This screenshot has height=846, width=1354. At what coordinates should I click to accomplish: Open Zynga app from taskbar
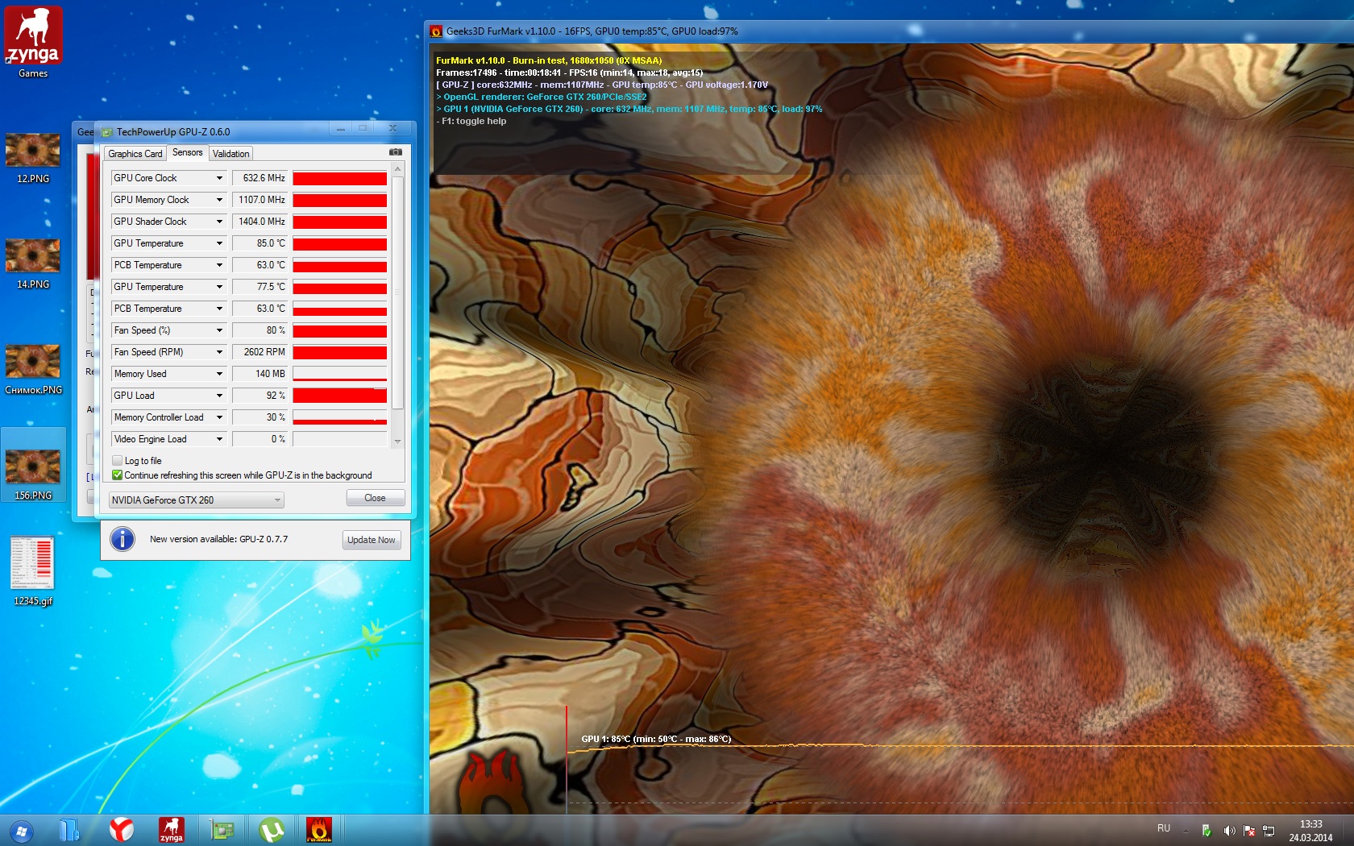[x=171, y=830]
